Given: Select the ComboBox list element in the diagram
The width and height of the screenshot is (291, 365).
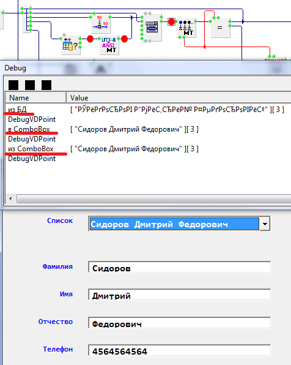Looking at the screenshot, I should click(152, 27).
